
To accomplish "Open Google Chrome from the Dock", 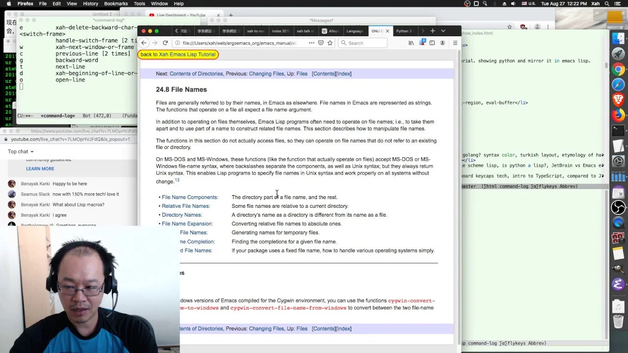I will [x=618, y=69].
